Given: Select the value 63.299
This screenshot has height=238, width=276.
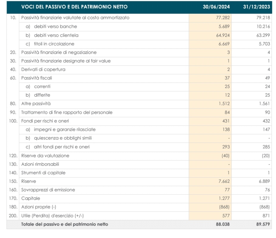Looking at the screenshot, I should pos(263,35).
